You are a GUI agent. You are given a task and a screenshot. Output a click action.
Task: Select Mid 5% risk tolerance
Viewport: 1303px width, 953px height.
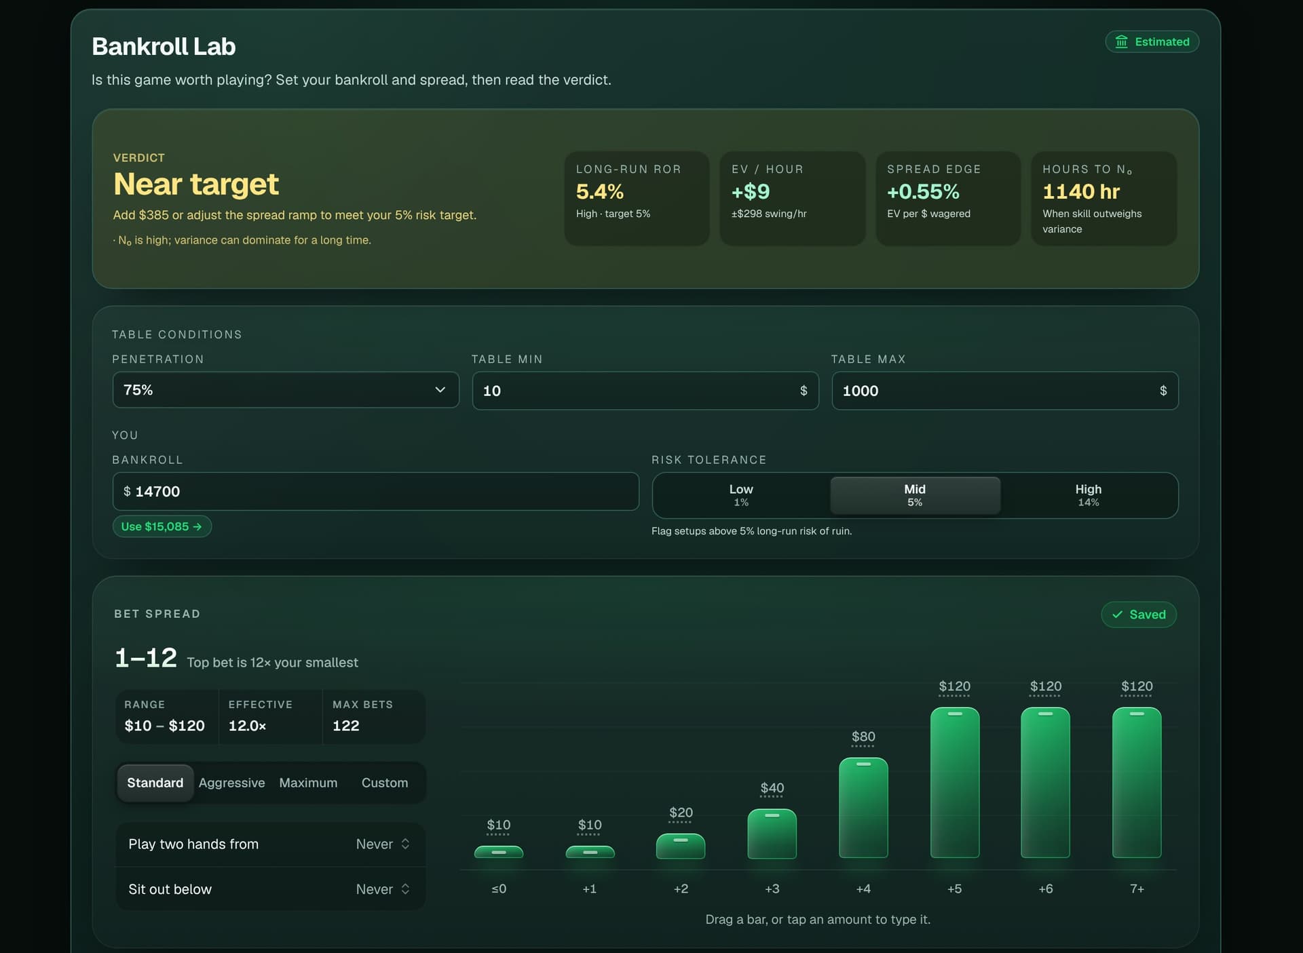click(x=915, y=495)
